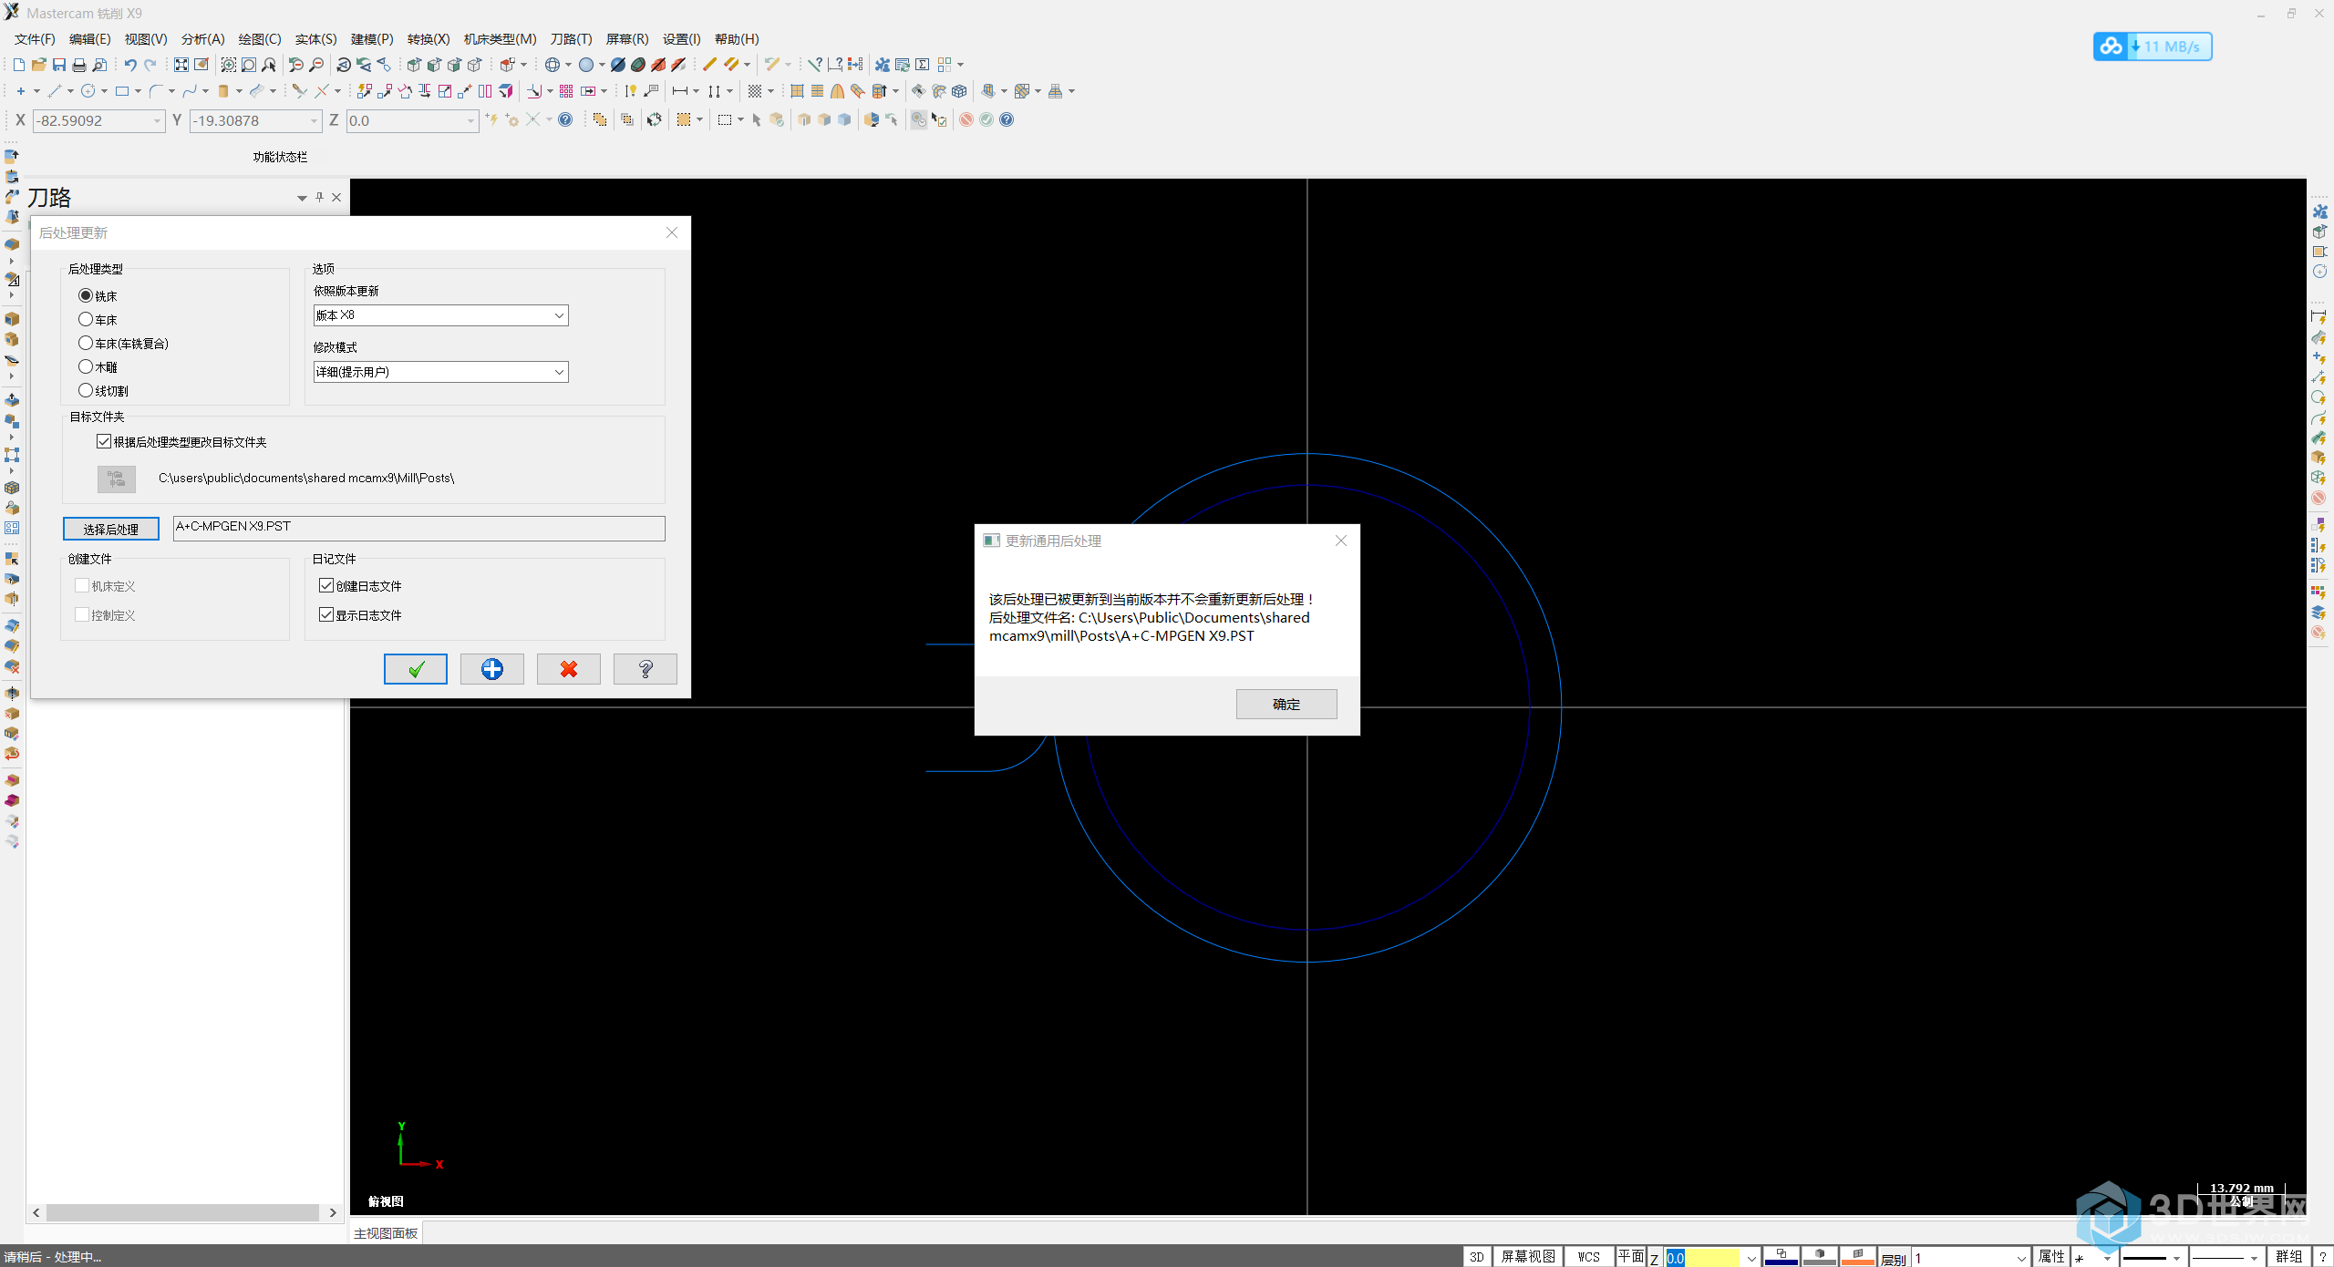Click the post processor filename field

(419, 528)
